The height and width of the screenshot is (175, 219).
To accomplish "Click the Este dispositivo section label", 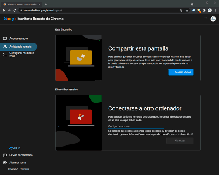I will 64,29.
